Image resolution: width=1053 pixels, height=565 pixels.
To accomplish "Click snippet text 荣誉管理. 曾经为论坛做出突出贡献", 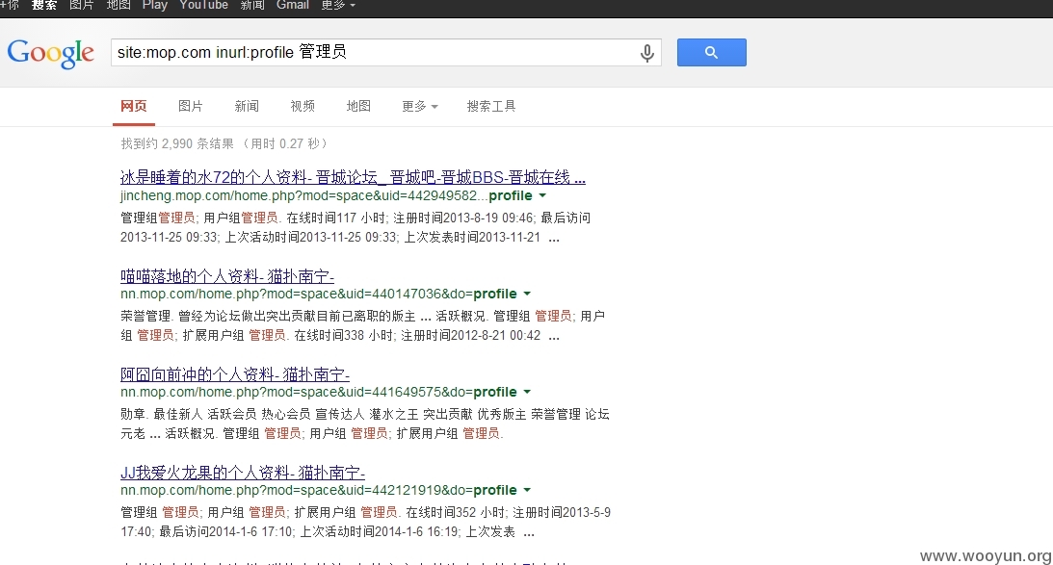I will click(267, 316).
